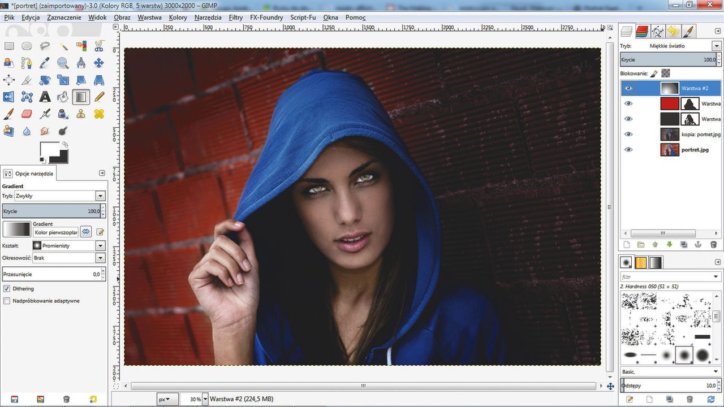The height and width of the screenshot is (407, 724).
Task: Select the Dodge/Burn tool
Action: coord(63,131)
